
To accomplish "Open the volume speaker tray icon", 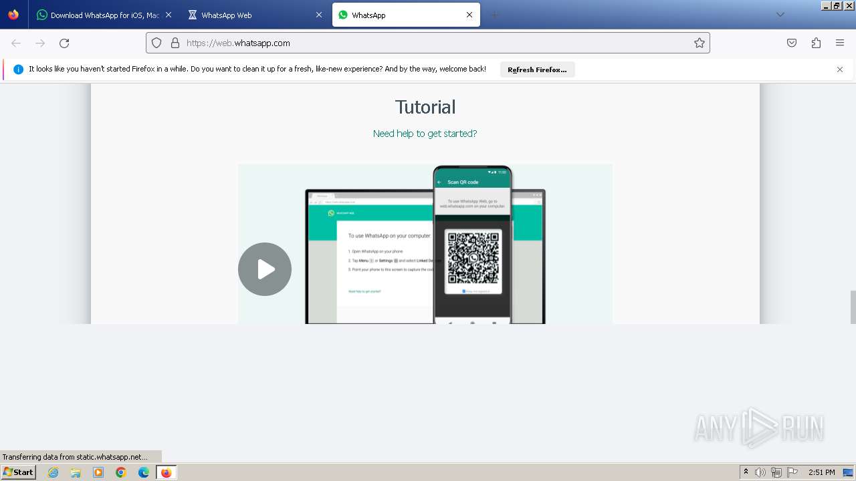I will (x=760, y=472).
